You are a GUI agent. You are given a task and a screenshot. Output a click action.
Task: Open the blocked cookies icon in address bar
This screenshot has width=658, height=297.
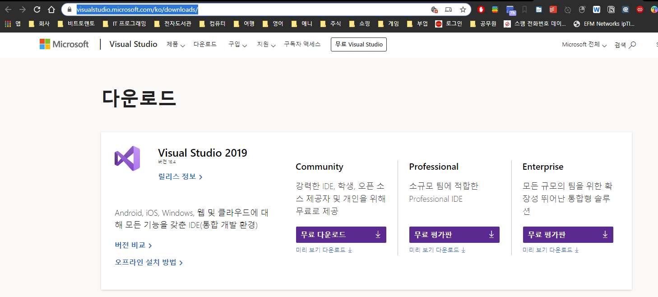[x=434, y=9]
